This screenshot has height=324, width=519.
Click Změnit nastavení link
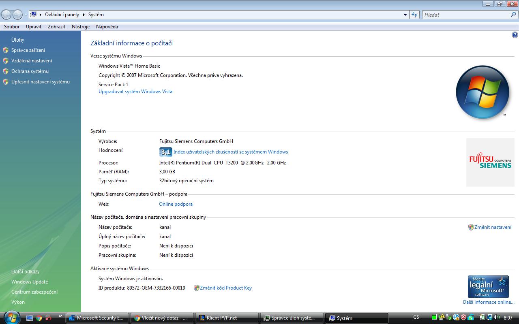(x=493, y=227)
